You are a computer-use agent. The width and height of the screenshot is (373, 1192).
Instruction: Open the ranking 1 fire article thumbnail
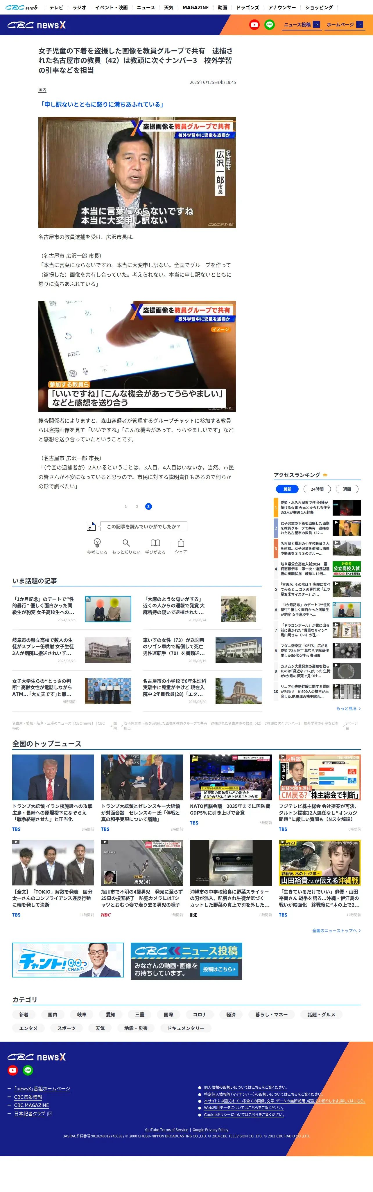click(347, 508)
